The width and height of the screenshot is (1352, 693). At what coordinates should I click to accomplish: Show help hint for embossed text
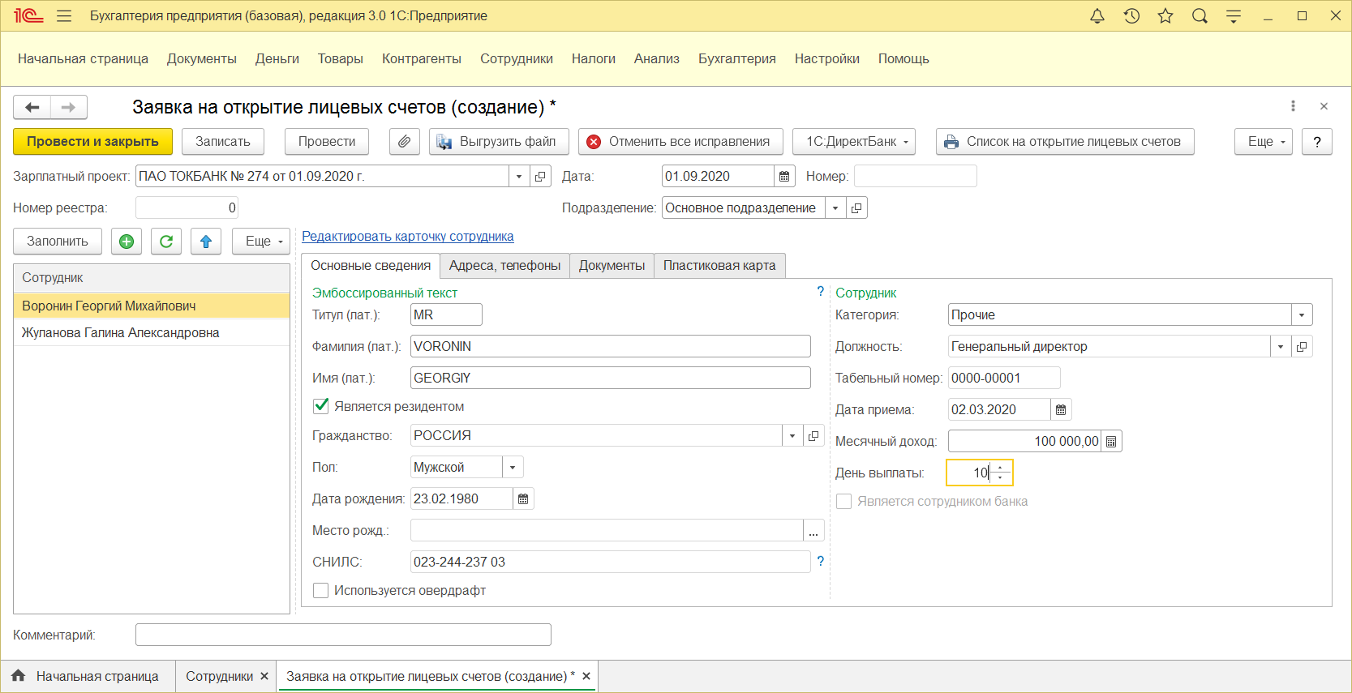[x=821, y=292]
